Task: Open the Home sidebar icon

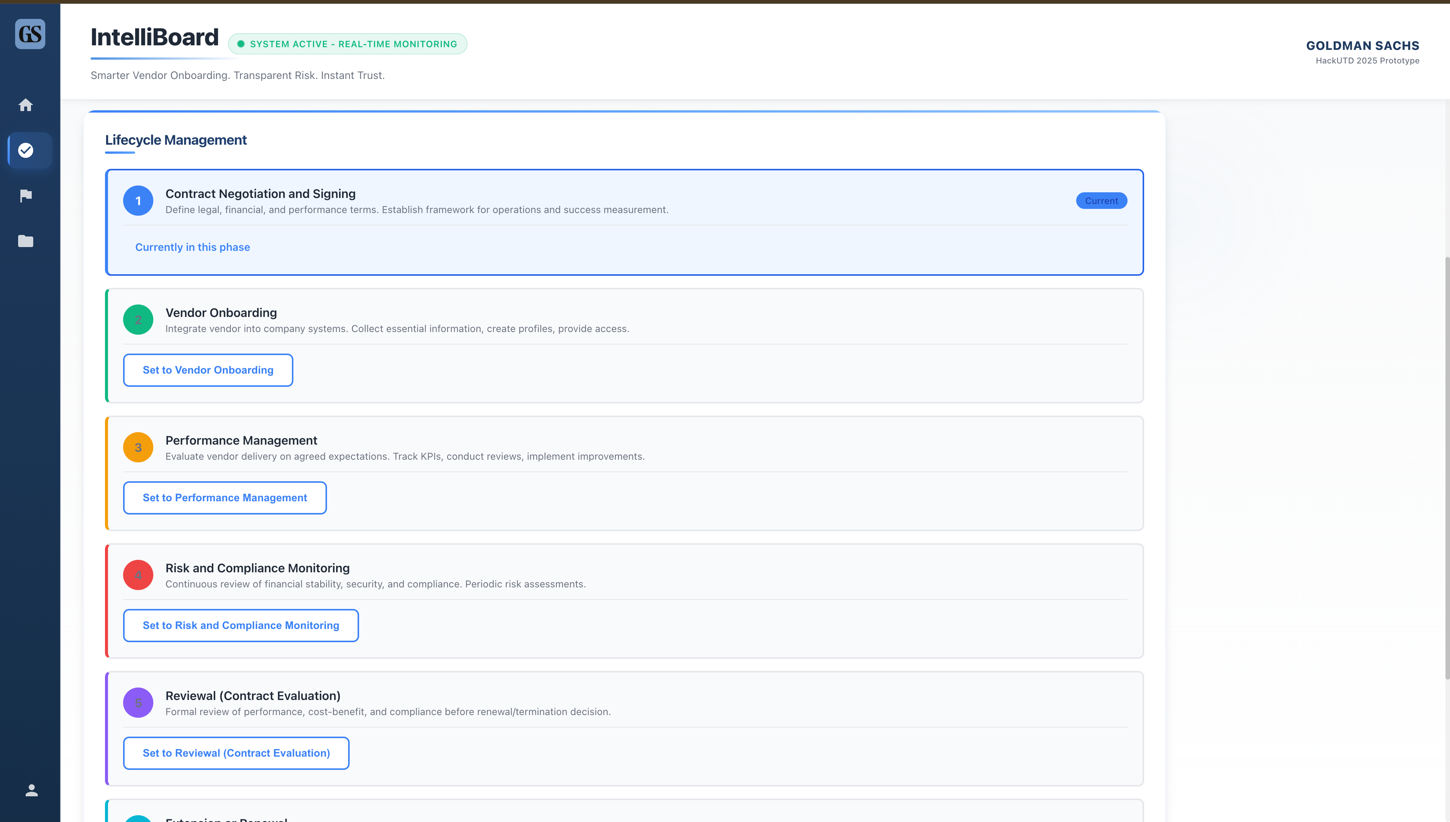Action: pyautogui.click(x=25, y=105)
